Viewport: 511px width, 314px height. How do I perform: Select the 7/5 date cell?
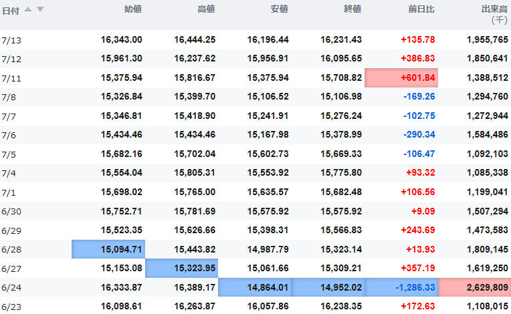(9, 154)
